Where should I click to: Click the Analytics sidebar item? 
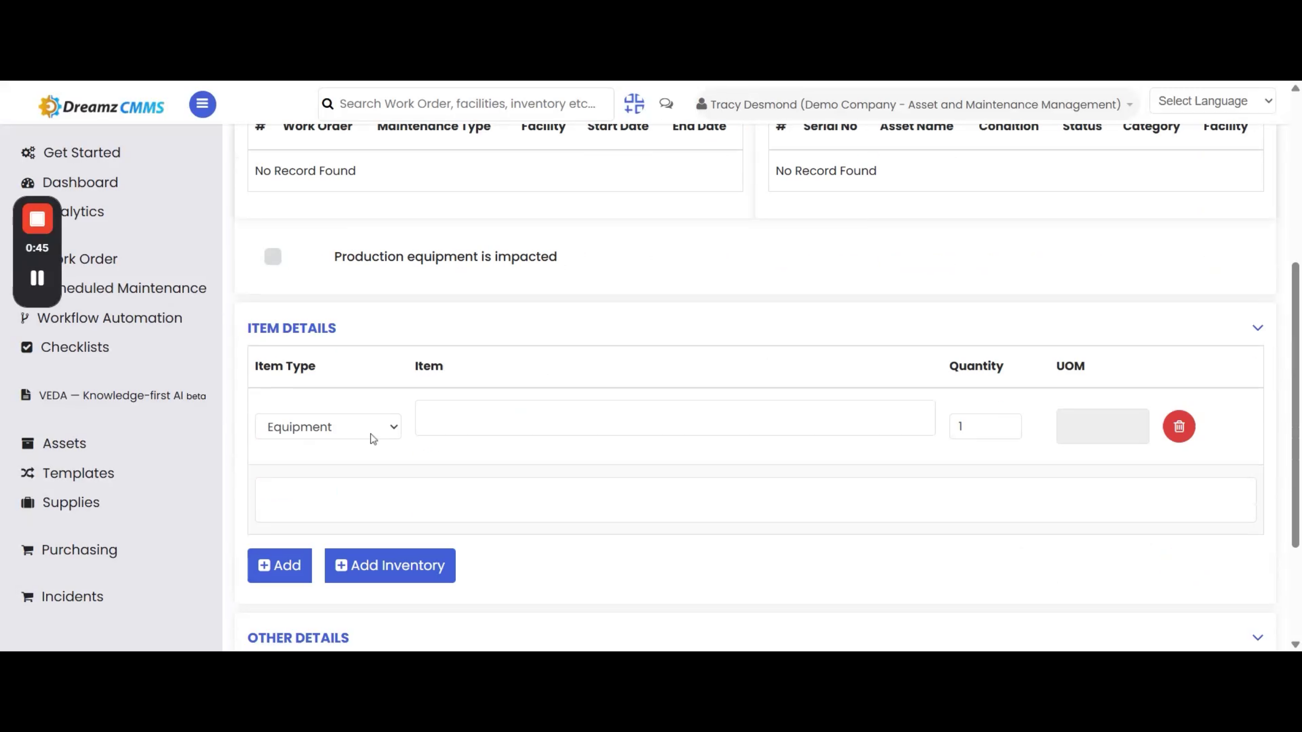[x=82, y=211]
